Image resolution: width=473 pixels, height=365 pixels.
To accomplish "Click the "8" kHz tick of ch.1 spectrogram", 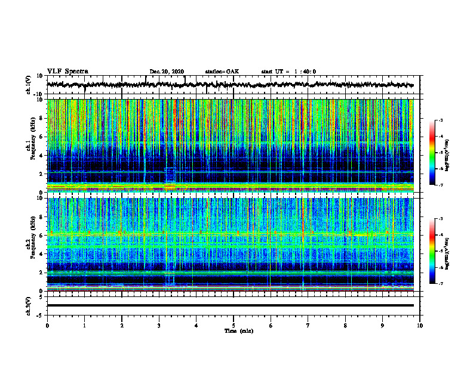I will click(x=41, y=118).
